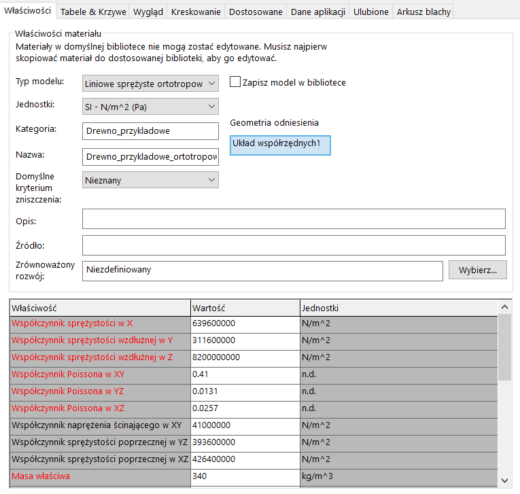Select the Masa właściwa value cell
This screenshot has height=494, width=520.
click(245, 476)
